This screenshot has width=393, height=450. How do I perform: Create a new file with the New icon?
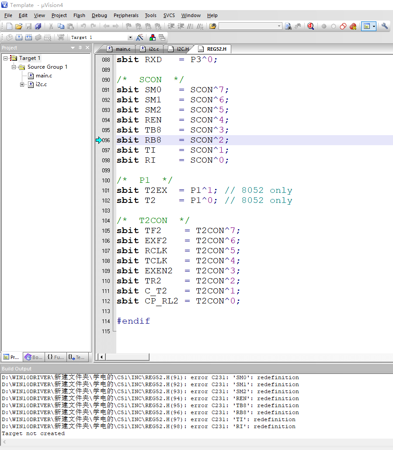pyautogui.click(x=9, y=26)
